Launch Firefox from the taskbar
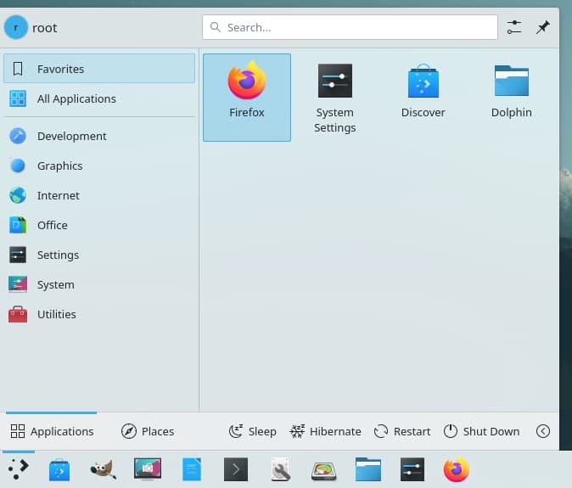Image resolution: width=572 pixels, height=488 pixels. 457,469
